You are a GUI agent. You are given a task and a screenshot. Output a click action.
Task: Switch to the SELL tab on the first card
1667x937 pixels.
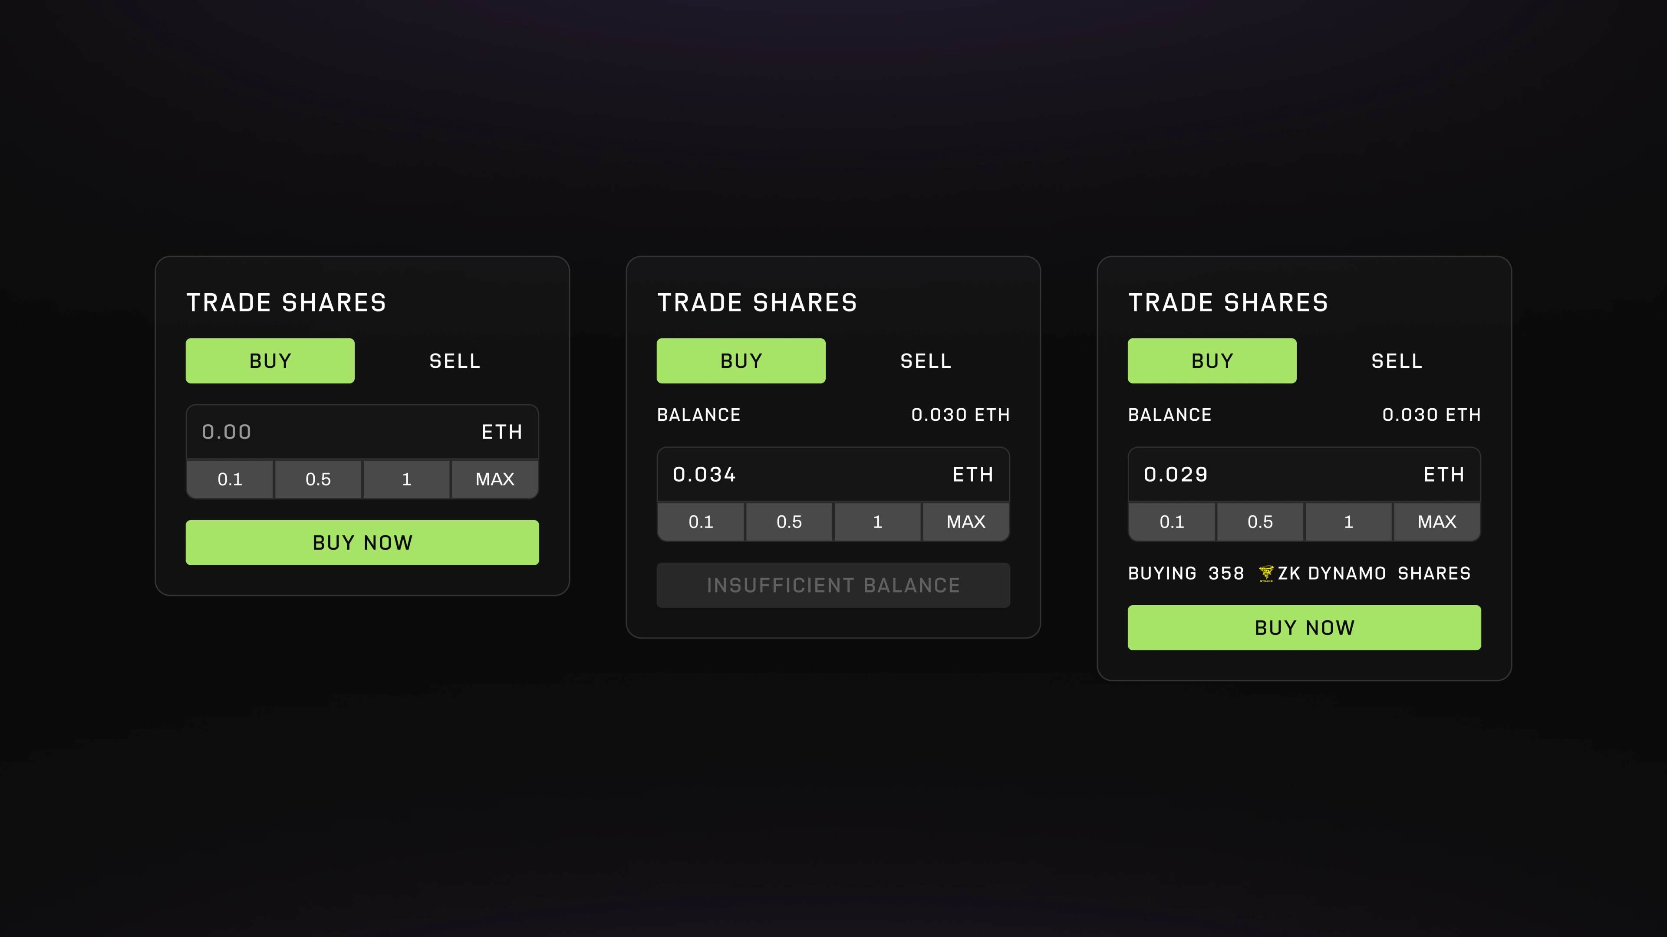(454, 360)
